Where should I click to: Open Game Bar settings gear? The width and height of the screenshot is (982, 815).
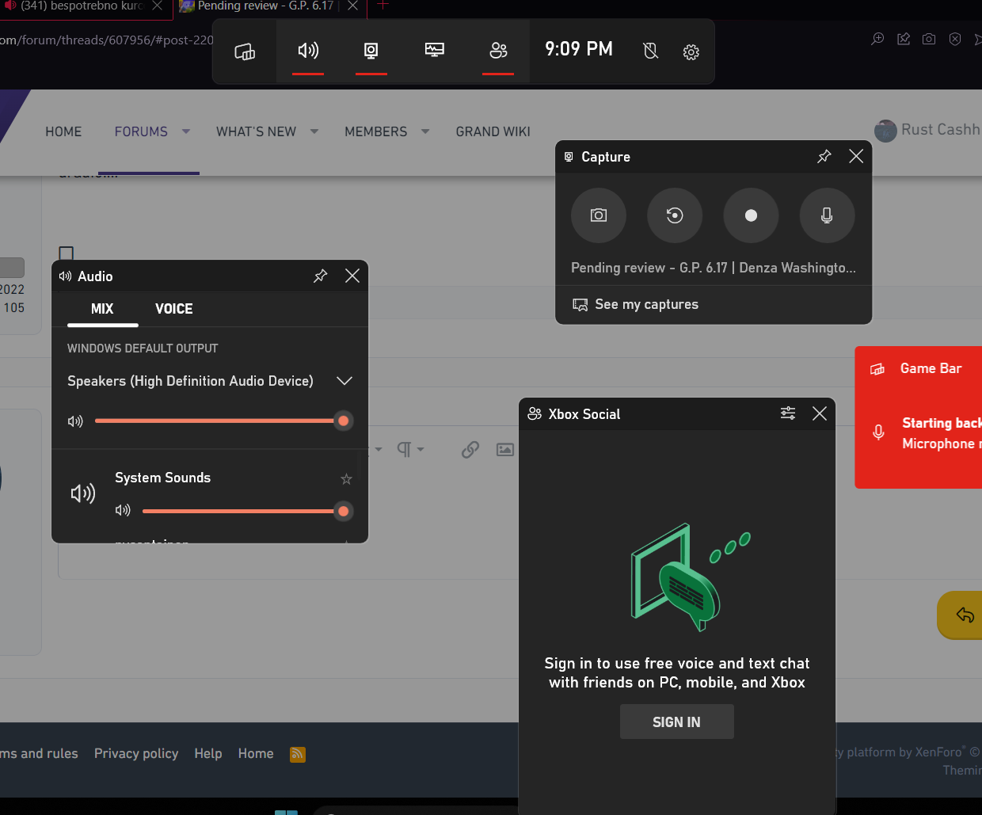click(691, 52)
